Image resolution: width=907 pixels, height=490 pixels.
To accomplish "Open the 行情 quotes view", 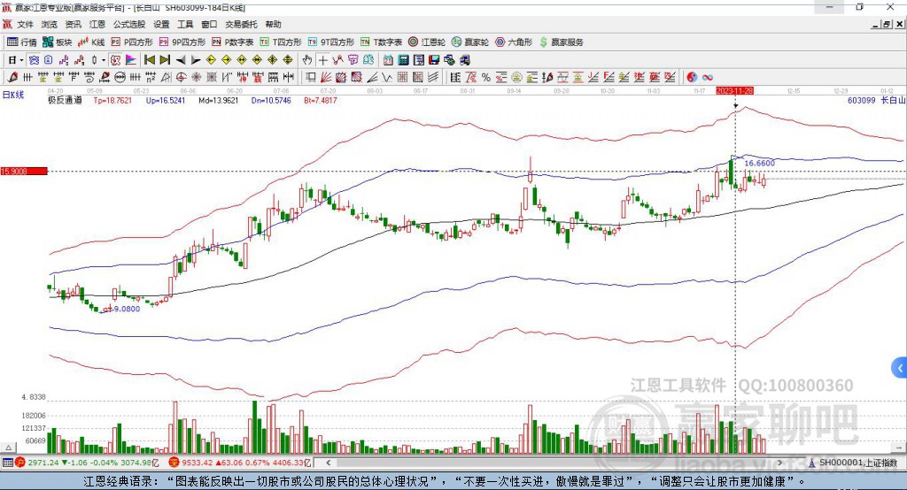I will (x=21, y=42).
